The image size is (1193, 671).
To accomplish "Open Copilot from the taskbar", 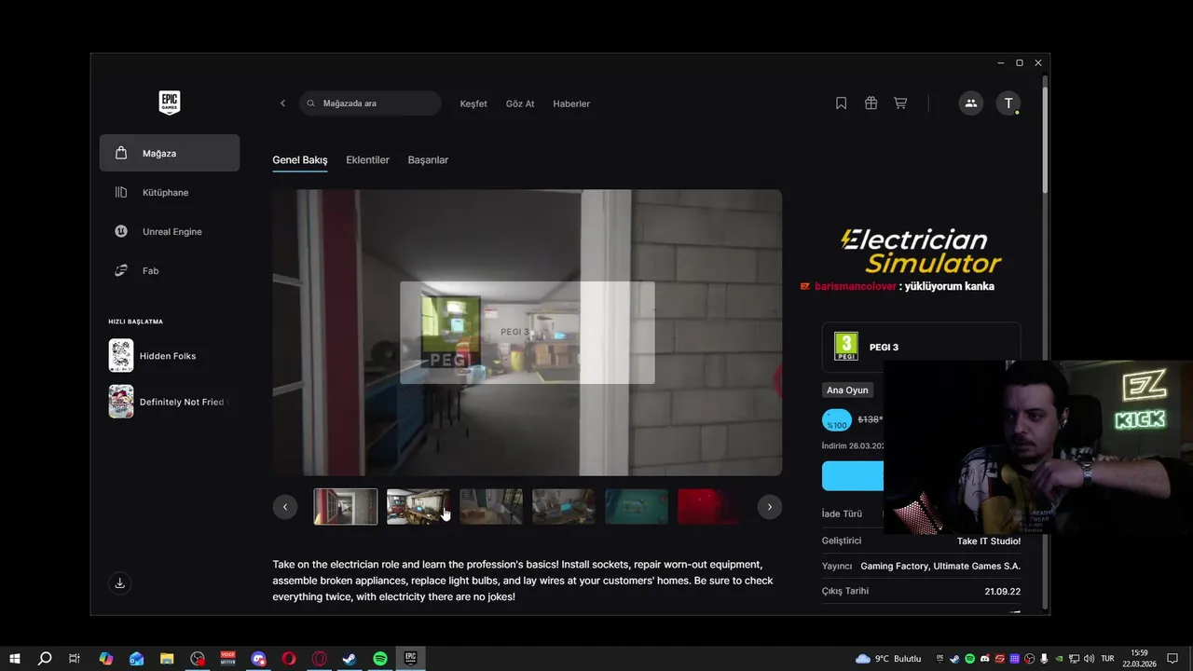I will (x=106, y=659).
